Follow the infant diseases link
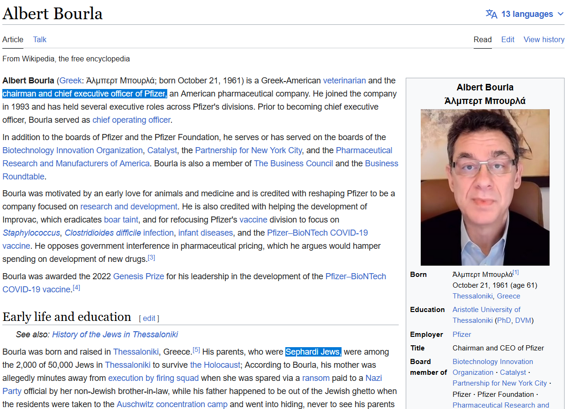The height and width of the screenshot is (409, 573). click(x=206, y=233)
